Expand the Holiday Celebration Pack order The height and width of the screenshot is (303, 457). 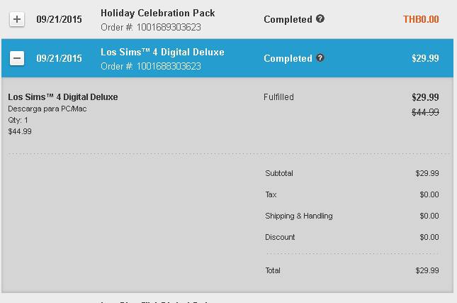click(17, 19)
